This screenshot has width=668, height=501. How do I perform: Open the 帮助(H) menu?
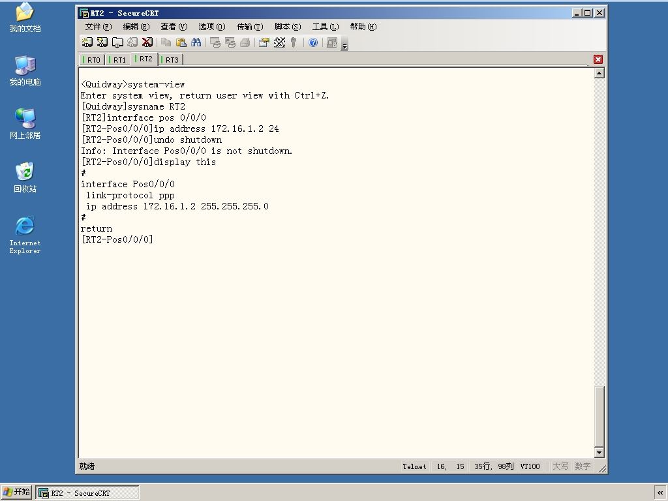coord(363,27)
